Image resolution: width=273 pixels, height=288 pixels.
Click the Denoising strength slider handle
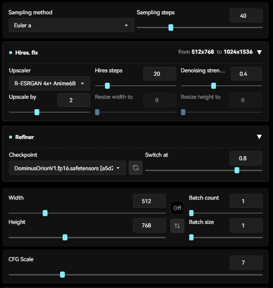coord(214,86)
